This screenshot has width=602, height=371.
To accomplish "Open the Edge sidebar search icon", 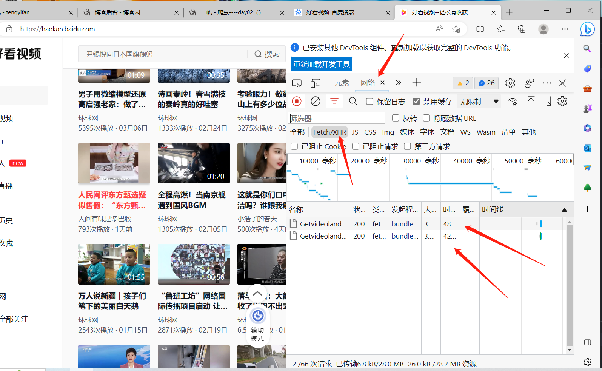I will click(587, 49).
